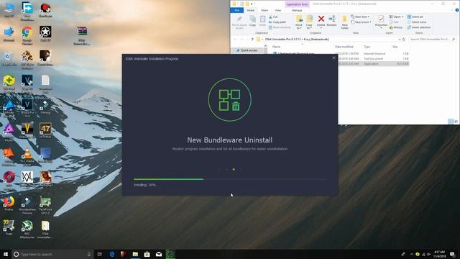Open the Firefox desktop icon
This screenshot has width=460, height=259.
coord(9,204)
